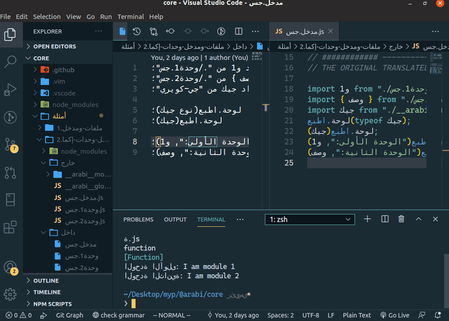449x321 pixels.
Task: Open the Run and Debug view
Action: click(10, 90)
